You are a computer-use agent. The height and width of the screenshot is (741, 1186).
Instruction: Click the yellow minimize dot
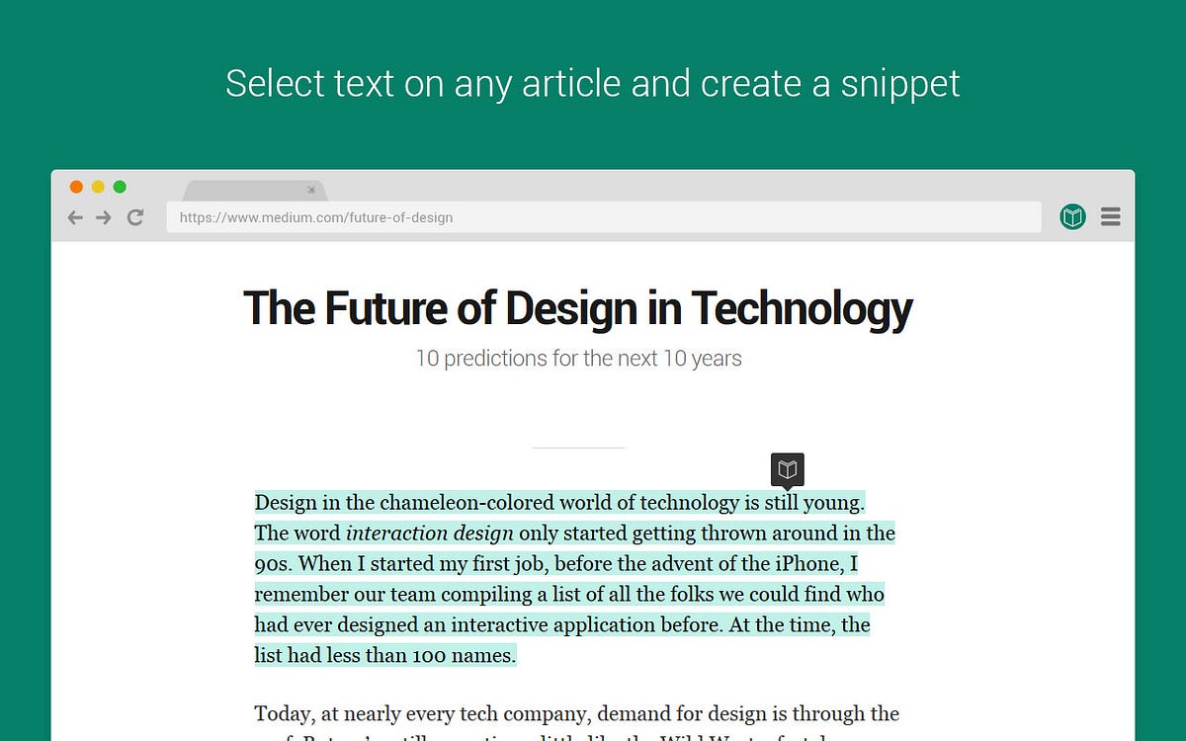(x=98, y=187)
